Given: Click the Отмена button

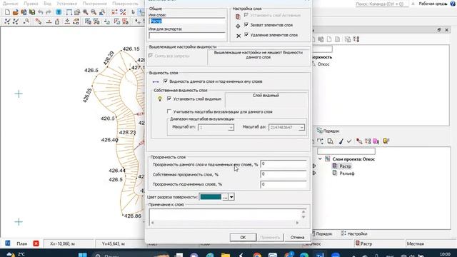Looking at the screenshot, I should 297,237.
